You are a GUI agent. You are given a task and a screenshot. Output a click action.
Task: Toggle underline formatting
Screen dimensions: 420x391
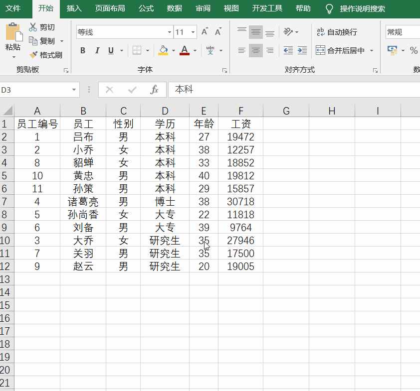111,50
